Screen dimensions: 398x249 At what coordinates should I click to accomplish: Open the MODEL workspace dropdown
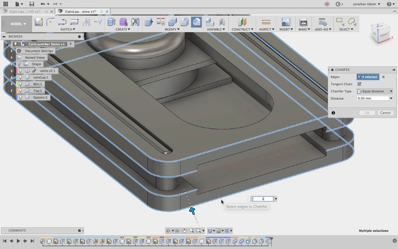[18, 24]
